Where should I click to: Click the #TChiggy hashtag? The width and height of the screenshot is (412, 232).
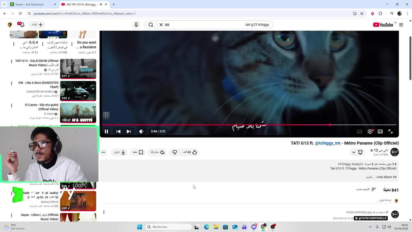(x=344, y=164)
